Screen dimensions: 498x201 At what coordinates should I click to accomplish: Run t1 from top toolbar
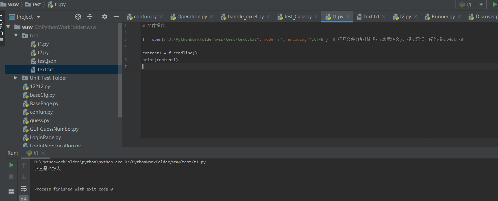click(x=495, y=4)
